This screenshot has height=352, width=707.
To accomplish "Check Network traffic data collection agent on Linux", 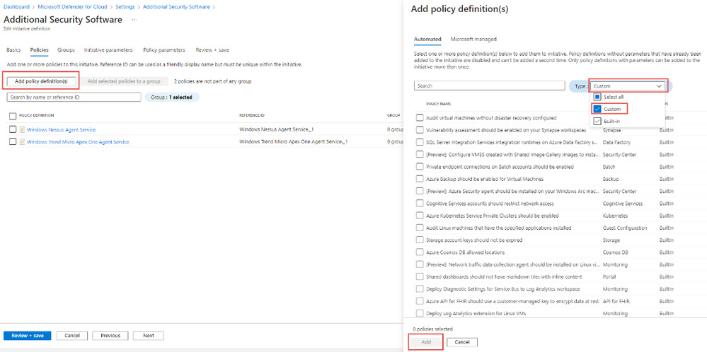I will 420,264.
